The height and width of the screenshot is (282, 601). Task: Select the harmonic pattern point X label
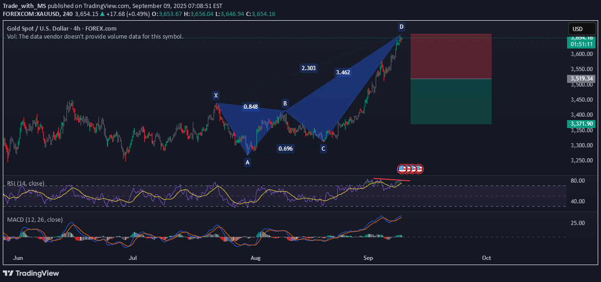tap(216, 96)
